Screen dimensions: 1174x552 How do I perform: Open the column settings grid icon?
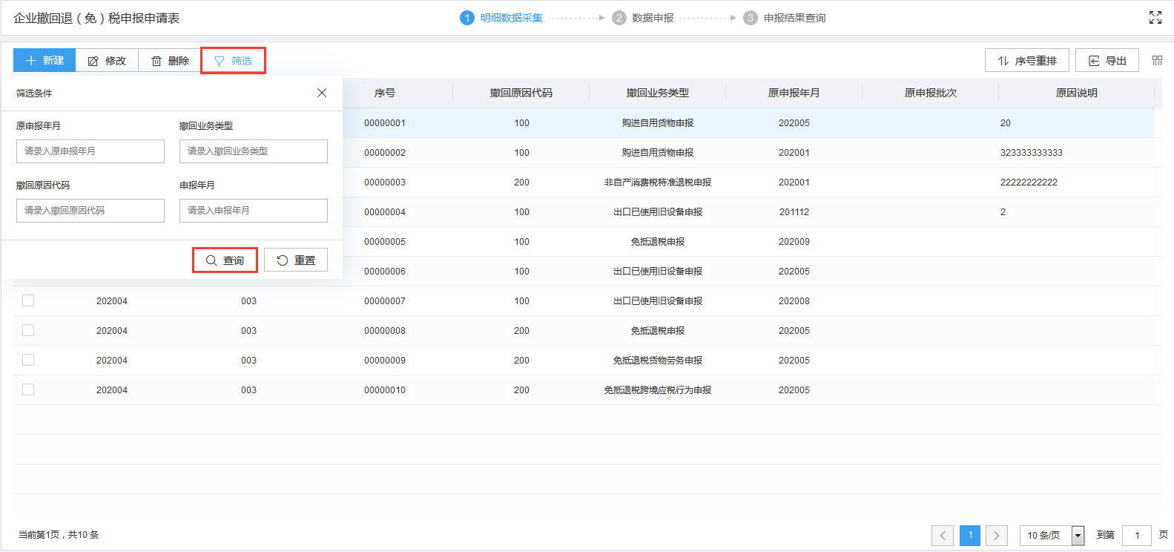[1157, 61]
